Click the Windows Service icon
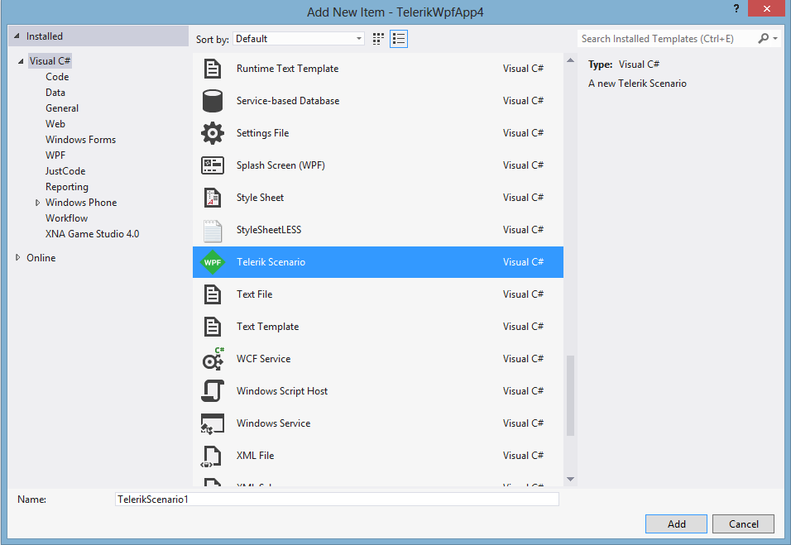 tap(213, 423)
